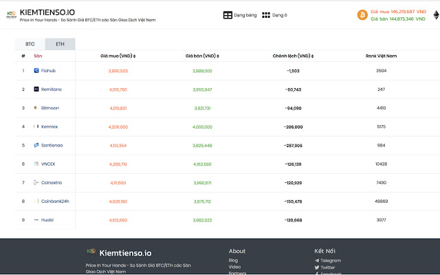Click the Kenniex exchange logo icon
The width and height of the screenshot is (440, 275).
[36, 126]
